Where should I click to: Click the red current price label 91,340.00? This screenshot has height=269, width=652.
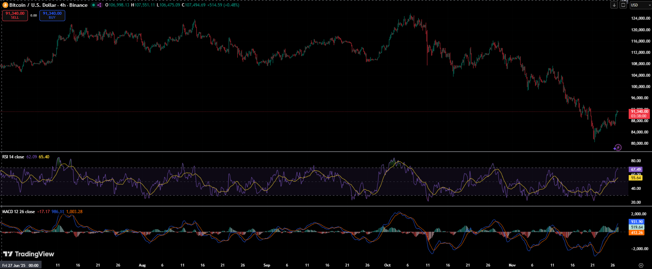point(639,111)
